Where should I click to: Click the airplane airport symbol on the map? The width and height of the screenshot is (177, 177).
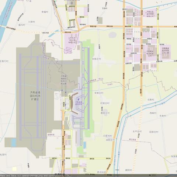coord(79,99)
